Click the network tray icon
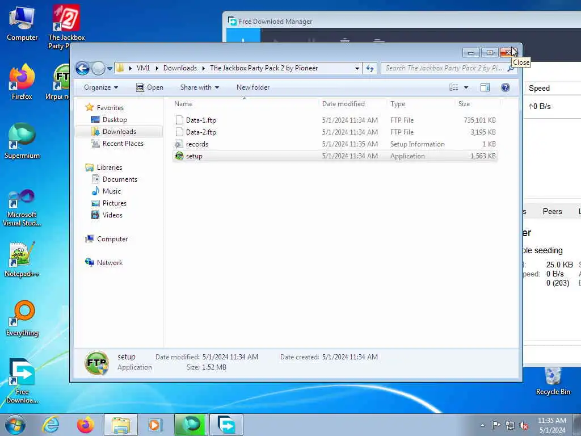 [x=510, y=426]
